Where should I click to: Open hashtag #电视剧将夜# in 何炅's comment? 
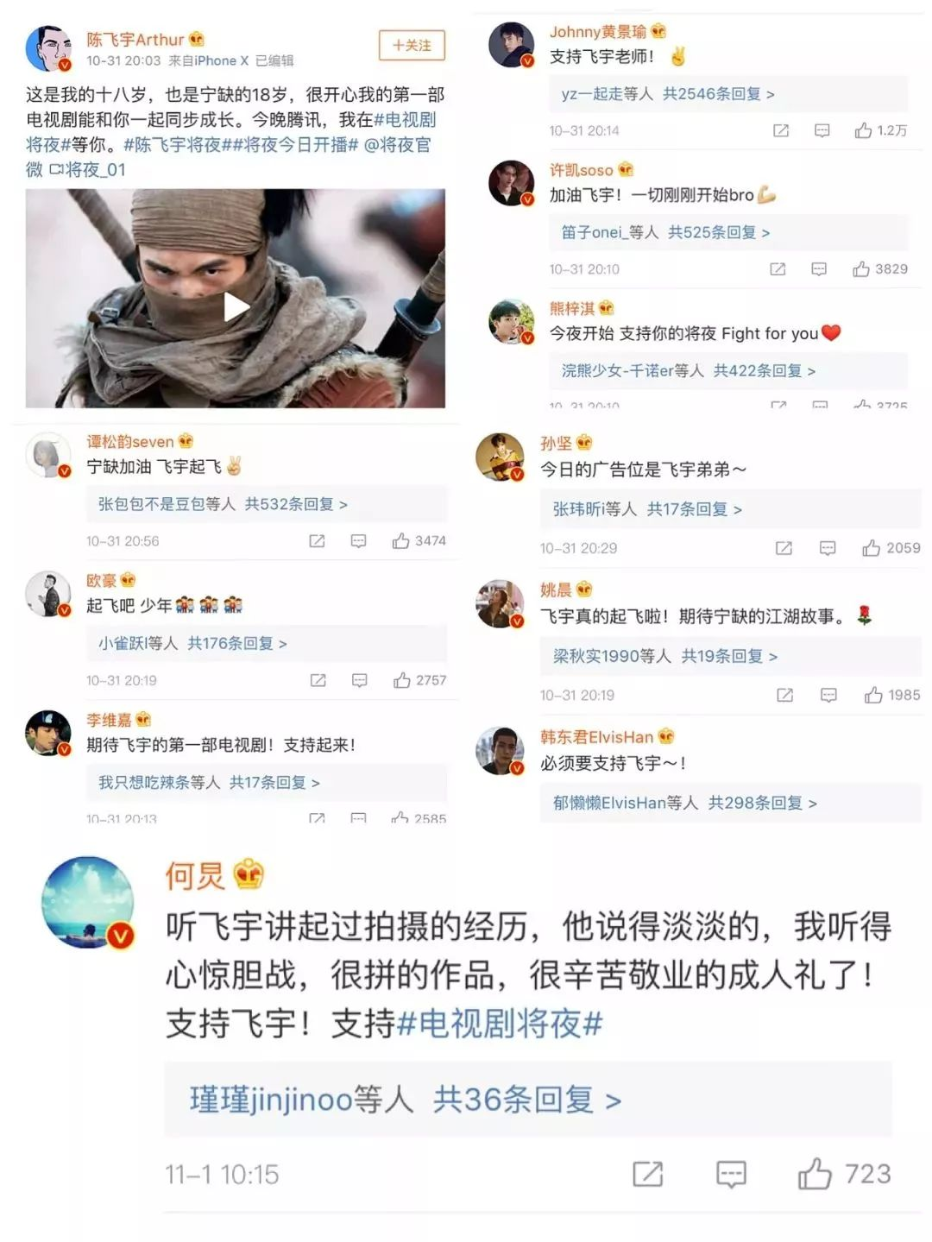pos(499,1024)
